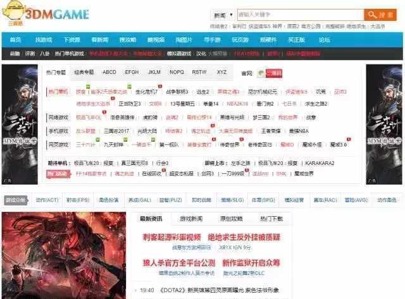Switch to the 游戏新闻 news tab
The width and height of the screenshot is (405, 299).
click(191, 219)
